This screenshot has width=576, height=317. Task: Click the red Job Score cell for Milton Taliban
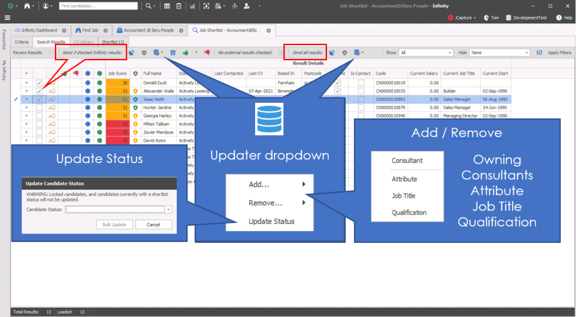118,124
